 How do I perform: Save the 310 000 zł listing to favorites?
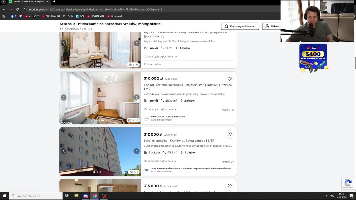pyautogui.click(x=229, y=79)
